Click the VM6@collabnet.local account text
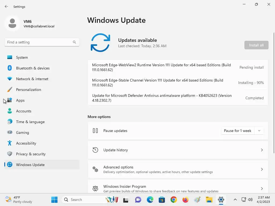The height and width of the screenshot is (206, 275). pos(39,26)
